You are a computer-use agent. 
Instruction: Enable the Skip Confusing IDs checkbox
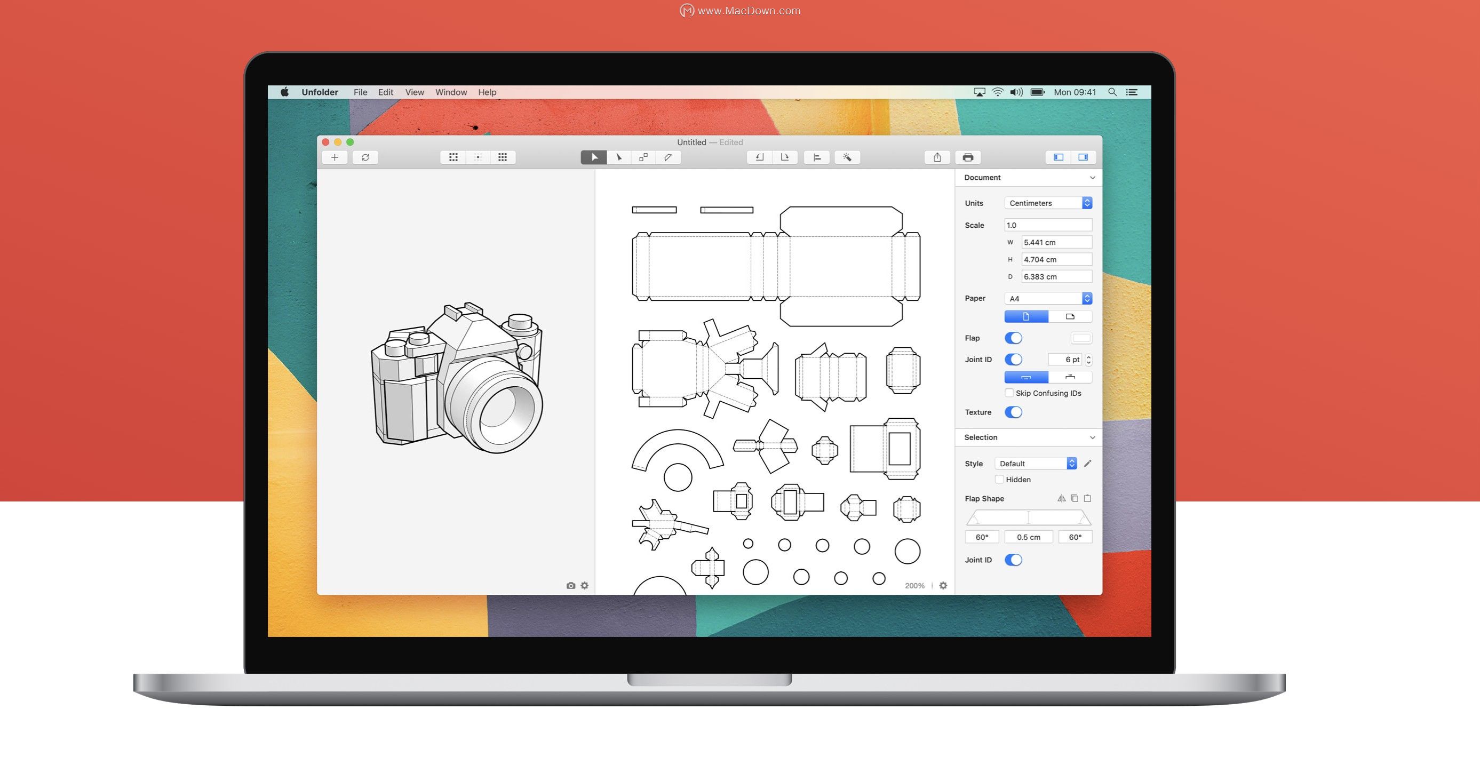point(1009,393)
